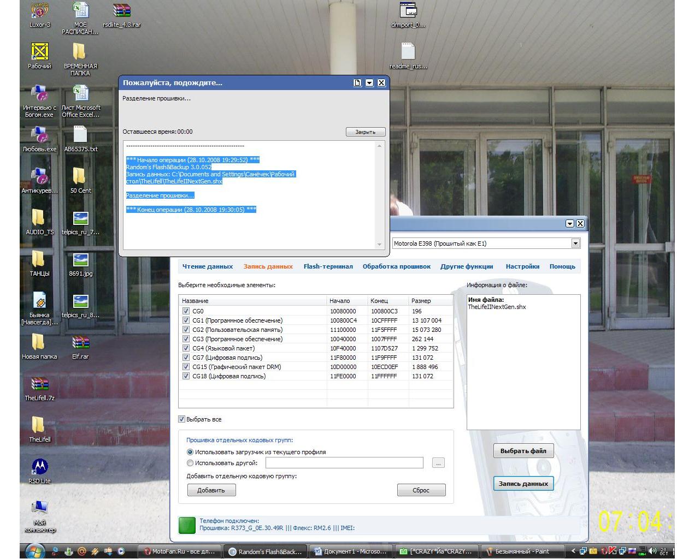
Task: Open the telpics_ru_8... image file
Action: click(x=80, y=305)
